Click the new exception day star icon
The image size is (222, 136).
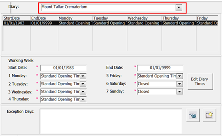point(209,115)
